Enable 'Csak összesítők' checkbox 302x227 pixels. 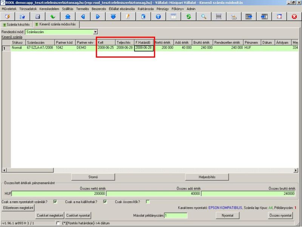(148, 202)
